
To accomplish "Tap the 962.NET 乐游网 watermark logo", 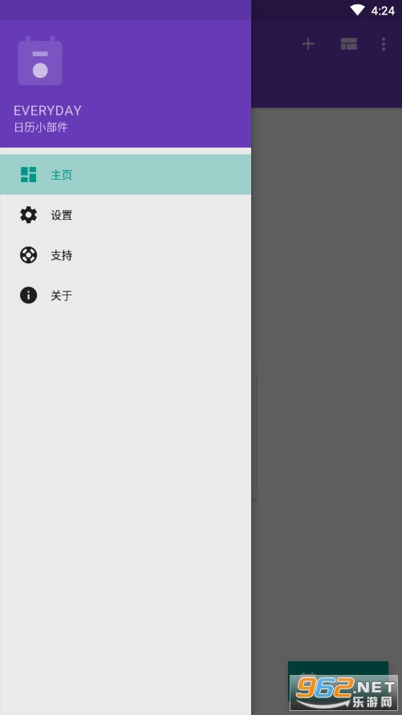I will (343, 693).
